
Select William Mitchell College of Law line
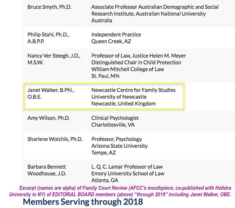[x=127, y=69]
